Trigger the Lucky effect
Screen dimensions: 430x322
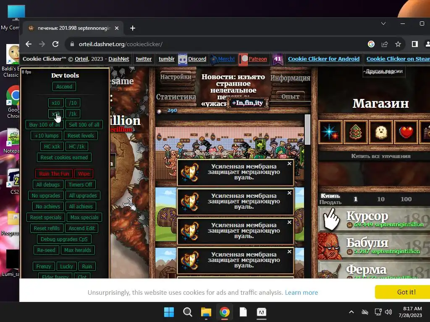click(67, 266)
